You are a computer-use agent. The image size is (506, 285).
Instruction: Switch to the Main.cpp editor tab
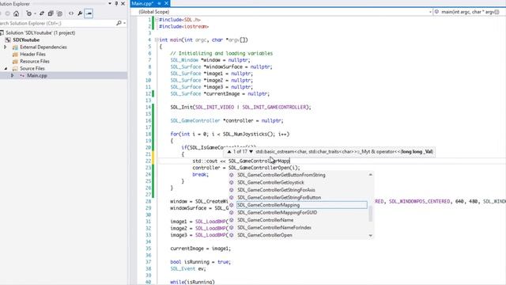click(x=142, y=3)
